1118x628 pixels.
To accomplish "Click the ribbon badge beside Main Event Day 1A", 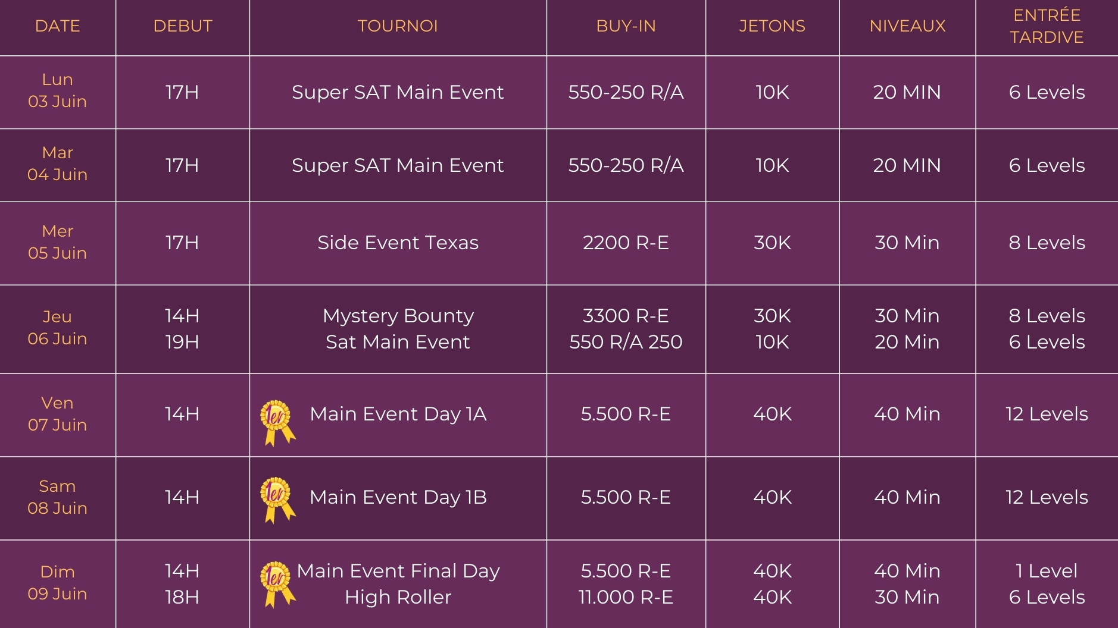I will 278,423.
